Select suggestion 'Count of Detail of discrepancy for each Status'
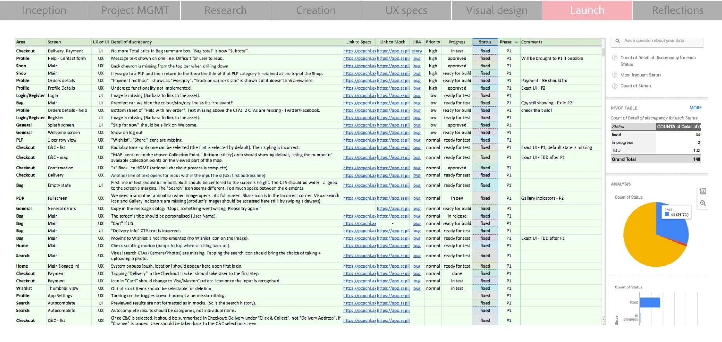This screenshot has height=342, width=722. [658, 61]
